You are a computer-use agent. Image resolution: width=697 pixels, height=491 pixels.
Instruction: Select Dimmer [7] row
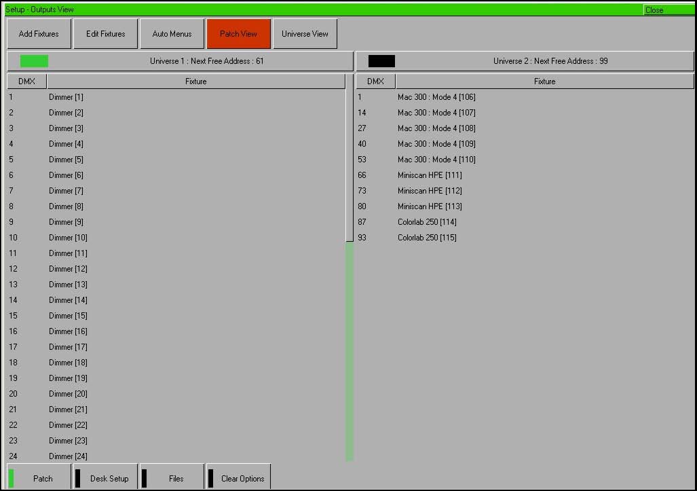(x=176, y=190)
